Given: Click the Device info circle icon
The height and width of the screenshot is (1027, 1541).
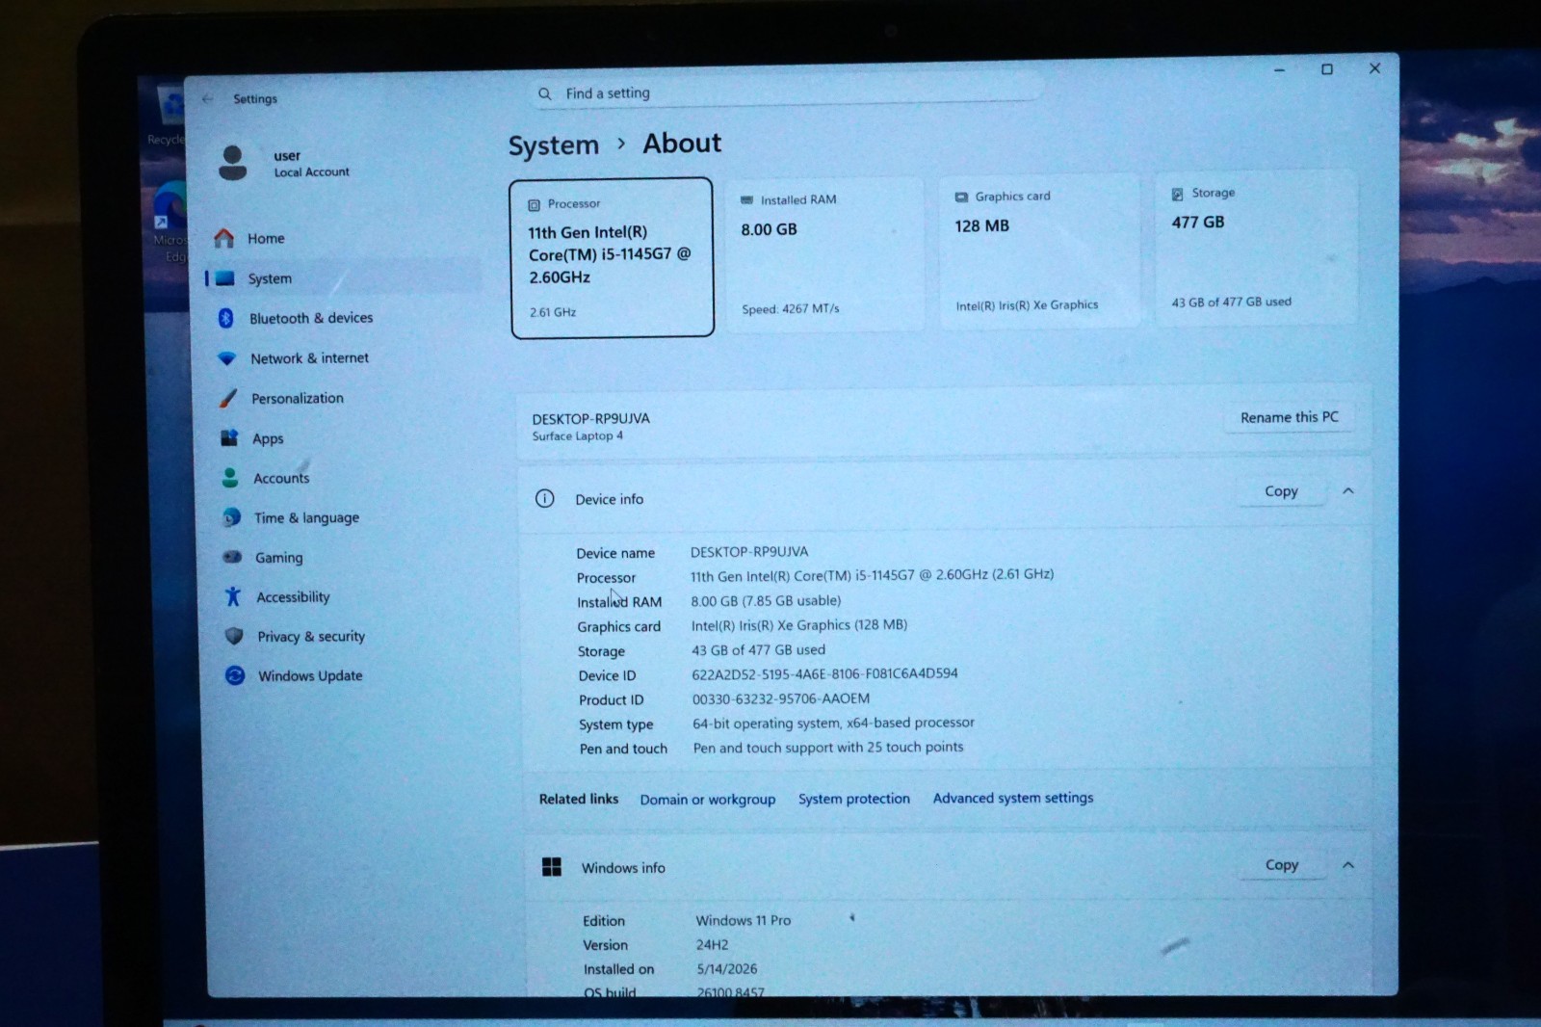Looking at the screenshot, I should coord(545,498).
